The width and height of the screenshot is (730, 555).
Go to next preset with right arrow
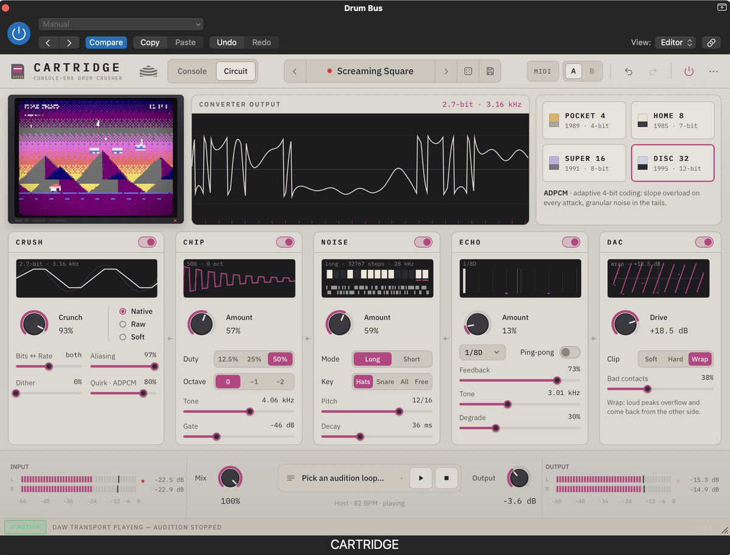[x=69, y=43]
